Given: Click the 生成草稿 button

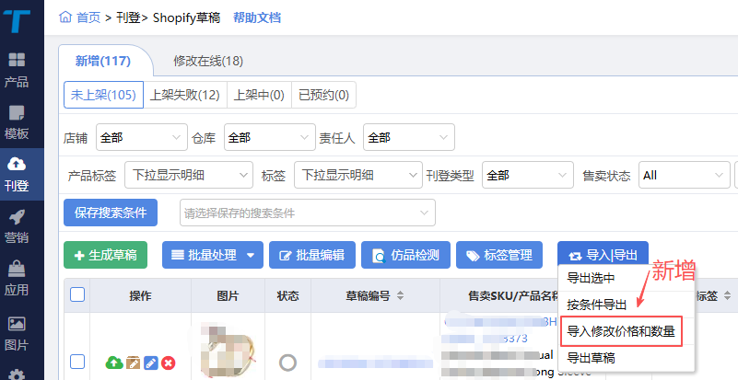Looking at the screenshot, I should [x=105, y=255].
